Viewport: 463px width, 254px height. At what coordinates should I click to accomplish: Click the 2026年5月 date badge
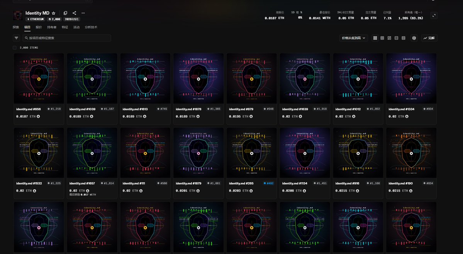(x=72, y=19)
